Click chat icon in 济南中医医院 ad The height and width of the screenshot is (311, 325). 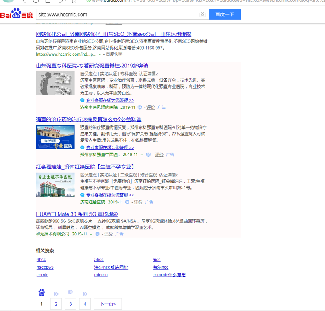click(x=82, y=100)
